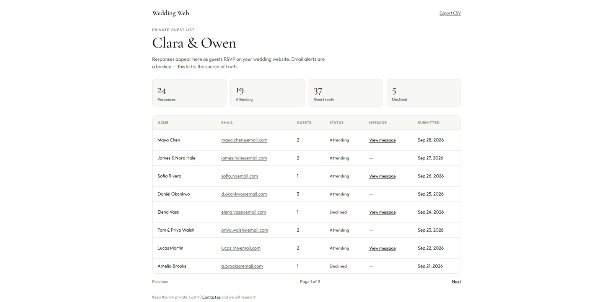Click Declined status in Amelia Brooks row
The width and height of the screenshot is (612, 302).
pos(338,266)
